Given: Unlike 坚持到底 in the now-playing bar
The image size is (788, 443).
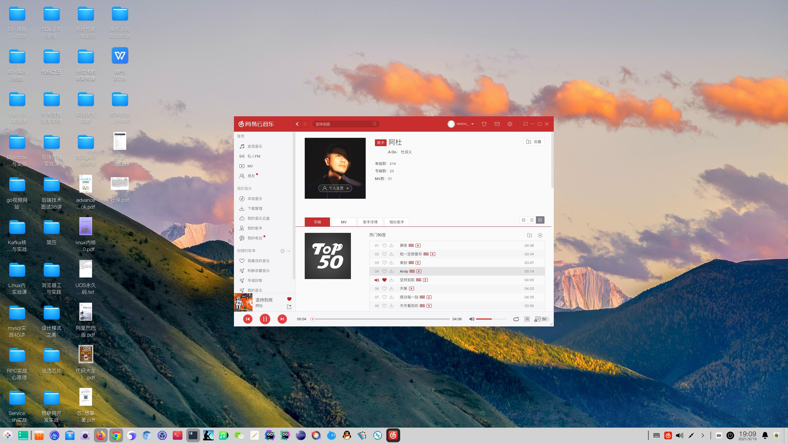Looking at the screenshot, I should [x=289, y=299].
